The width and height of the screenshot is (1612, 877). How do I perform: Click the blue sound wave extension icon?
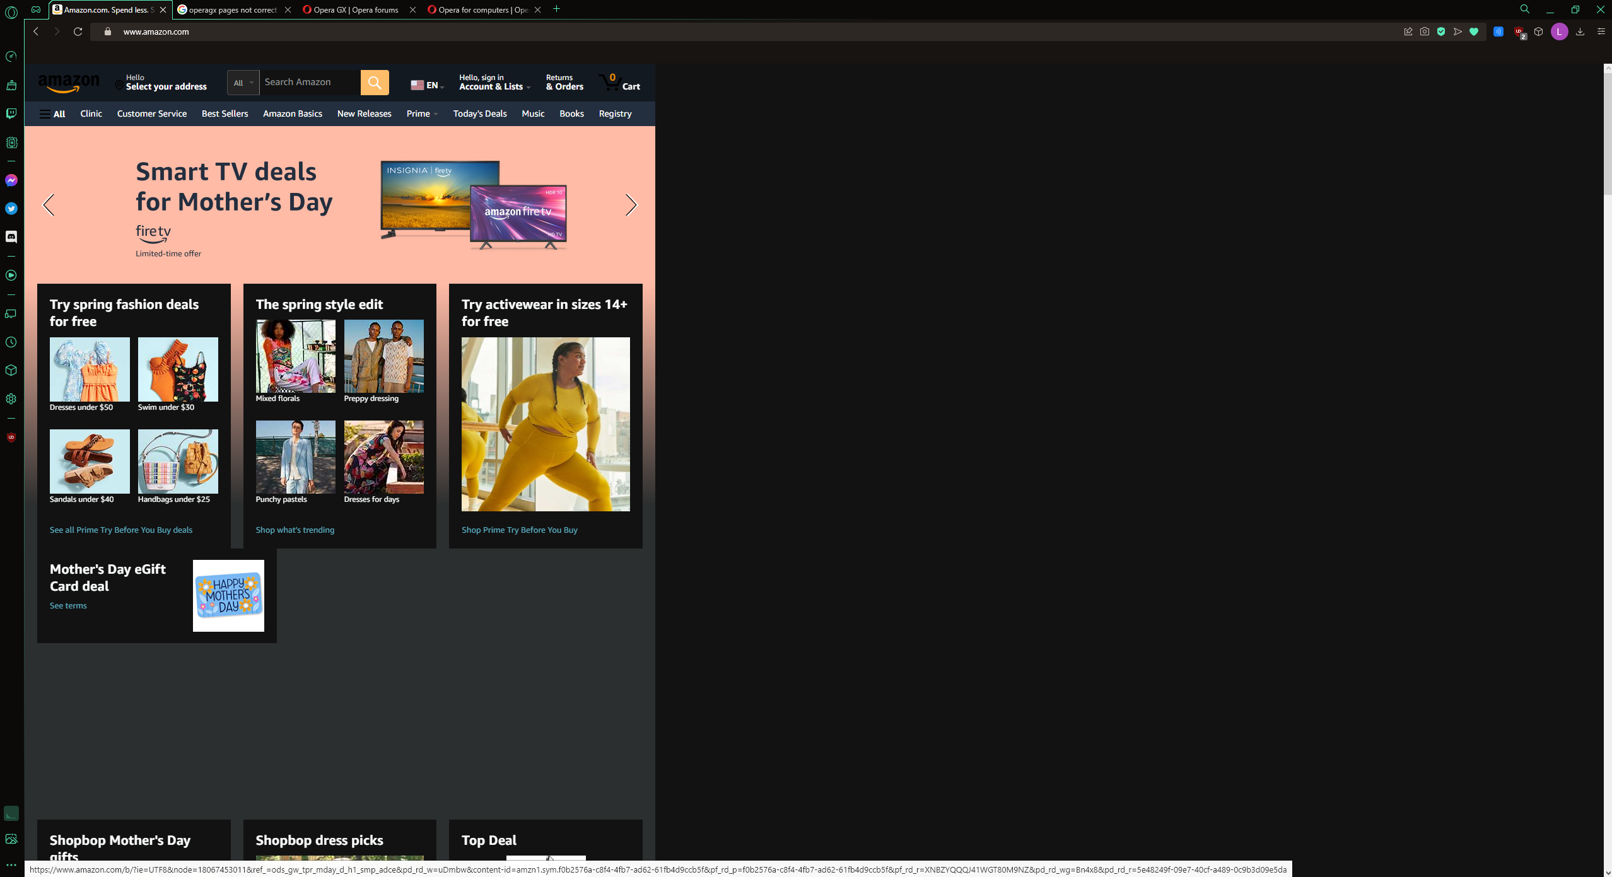pos(1498,32)
